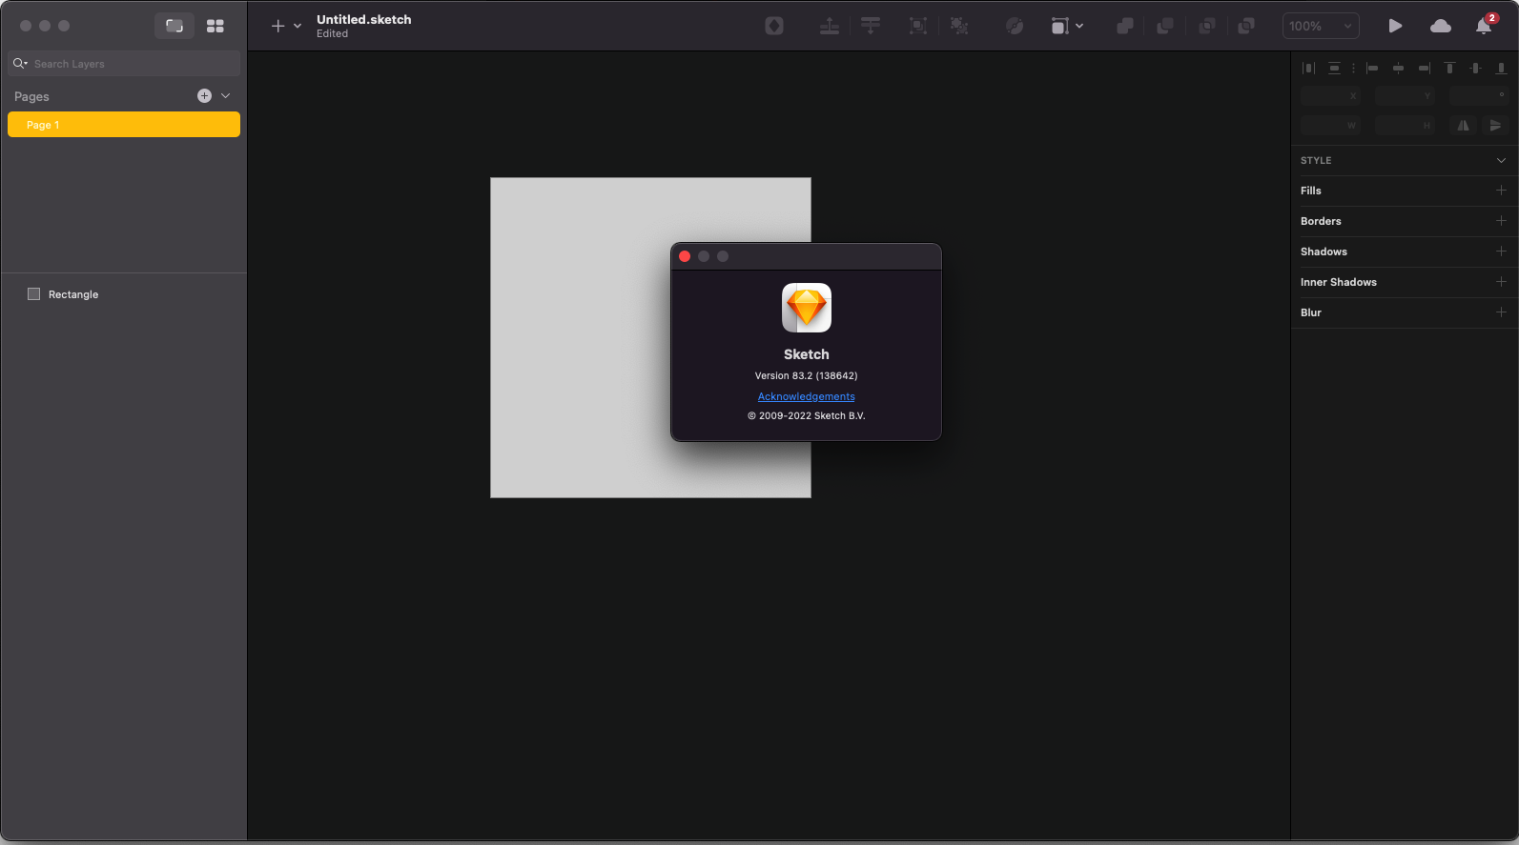Open the search filter magnifier dropdown
This screenshot has height=845, width=1519.
(20, 64)
